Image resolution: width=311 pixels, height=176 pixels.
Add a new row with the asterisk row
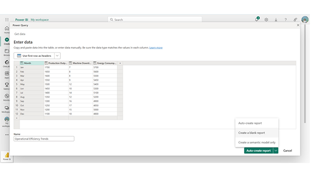17,118
